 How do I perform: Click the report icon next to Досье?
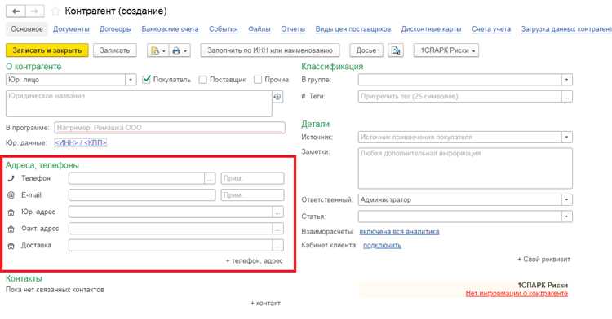coord(396,50)
